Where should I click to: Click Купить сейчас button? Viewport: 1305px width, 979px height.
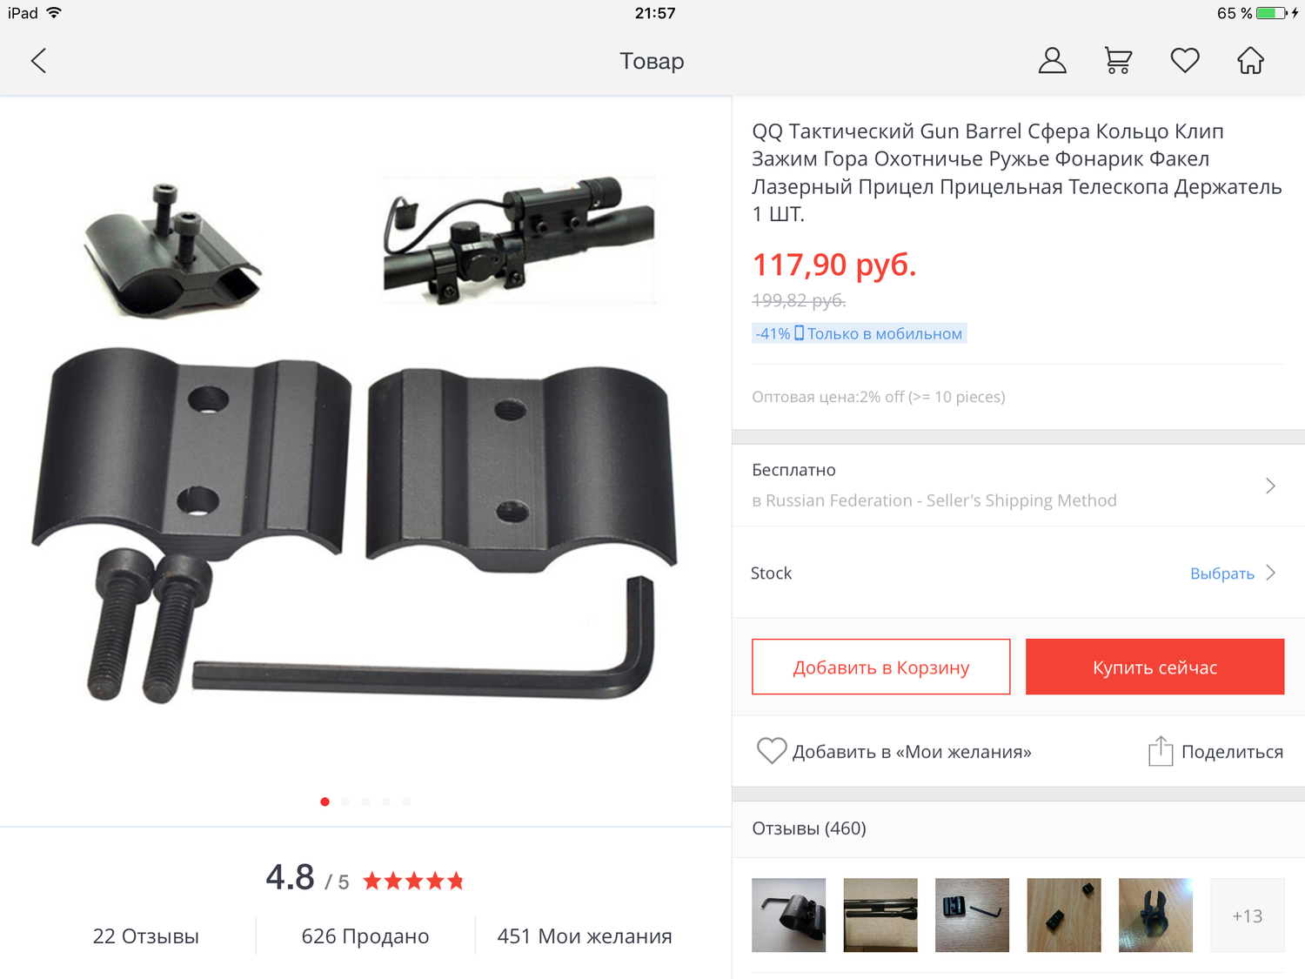(x=1154, y=667)
